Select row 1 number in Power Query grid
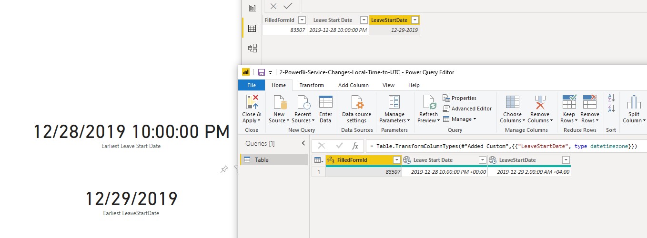The height and width of the screenshot is (238, 647). click(319, 172)
